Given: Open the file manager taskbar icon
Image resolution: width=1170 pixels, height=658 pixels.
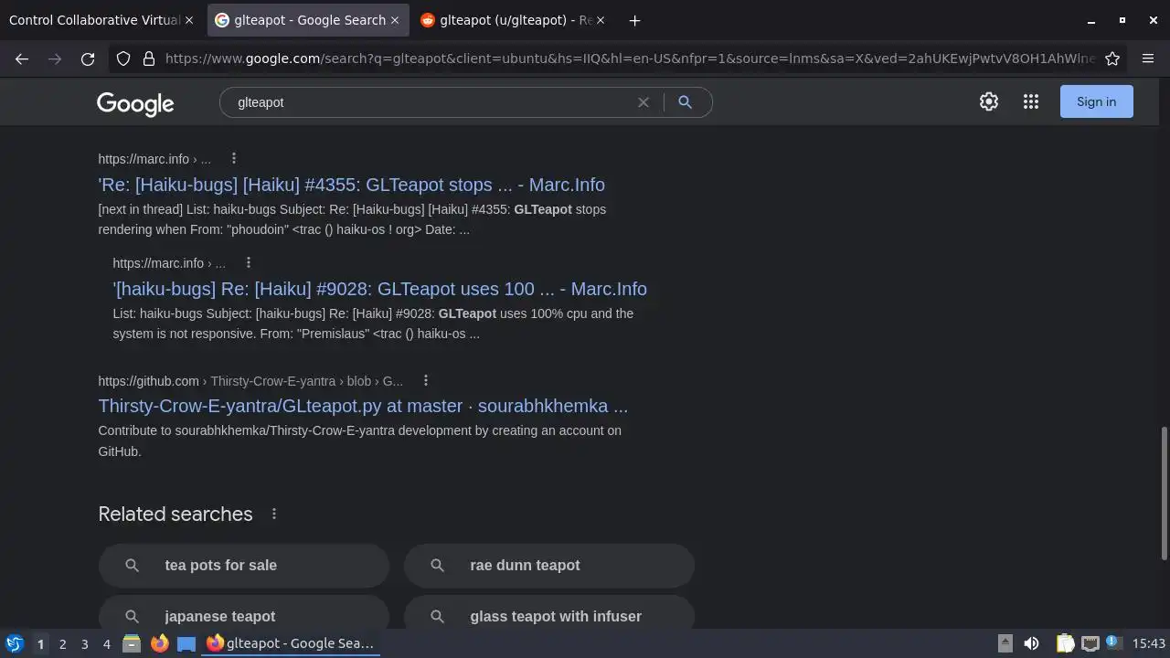Looking at the screenshot, I should coord(132,643).
